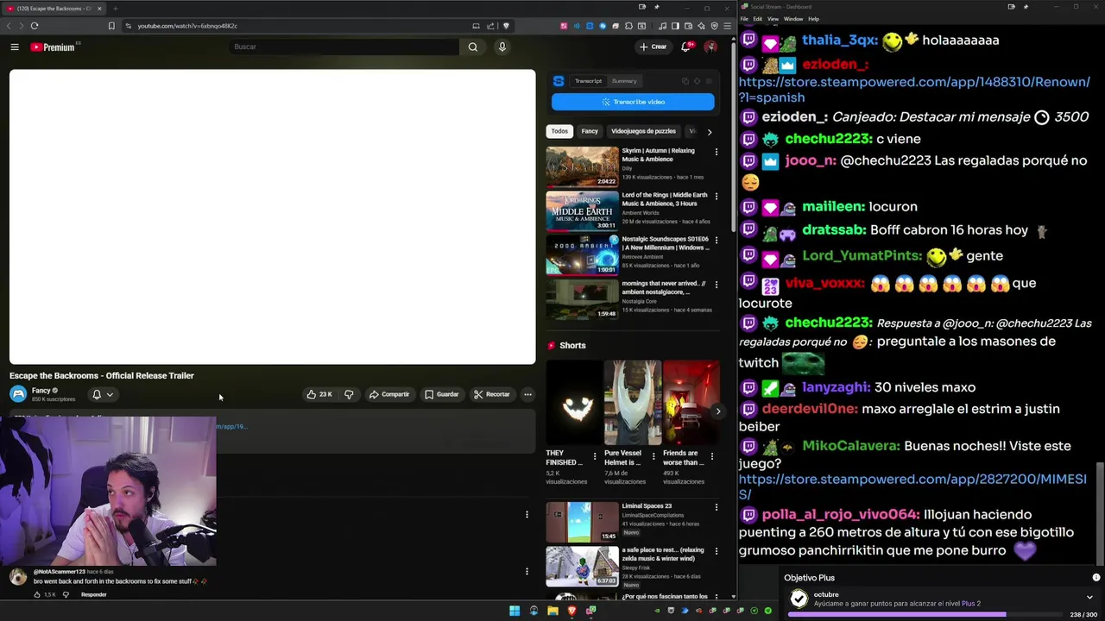Open more actions ellipsis under video

[527, 394]
